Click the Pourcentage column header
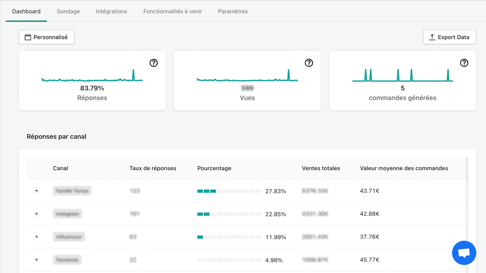 tap(214, 168)
